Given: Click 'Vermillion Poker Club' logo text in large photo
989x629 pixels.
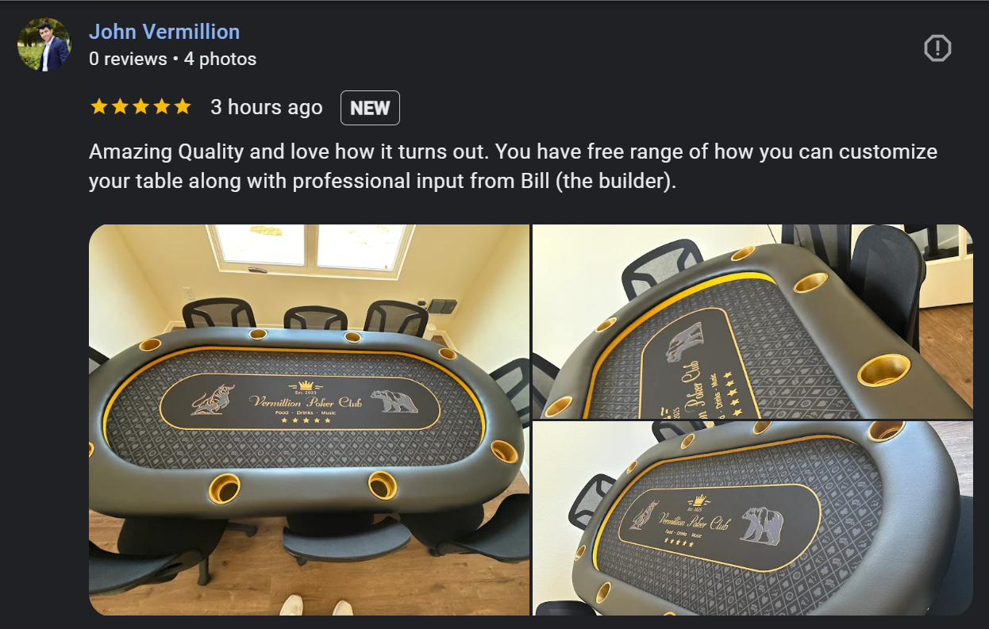Looking at the screenshot, I should point(306,402).
